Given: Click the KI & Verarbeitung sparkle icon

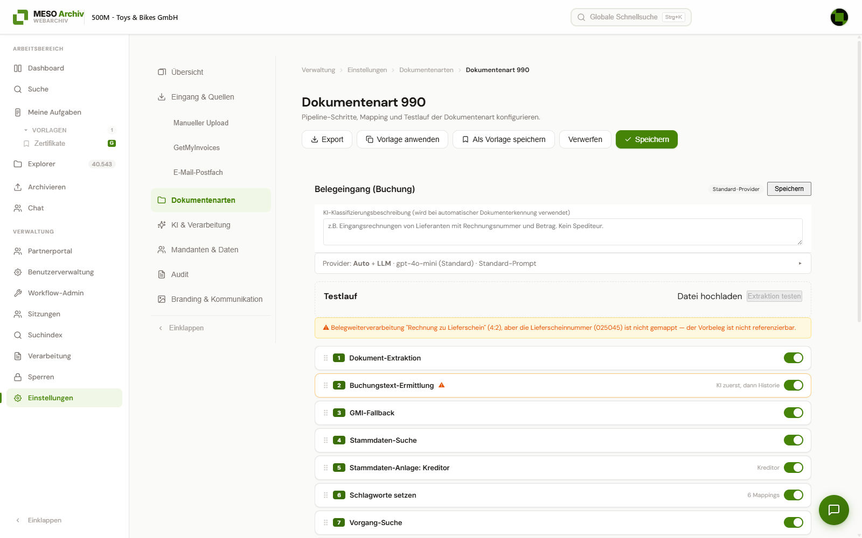Looking at the screenshot, I should coord(162,225).
